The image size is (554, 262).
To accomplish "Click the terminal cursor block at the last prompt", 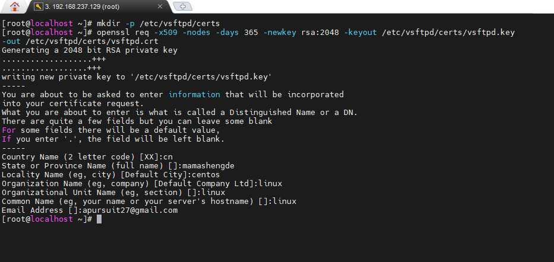I will (x=99, y=219).
